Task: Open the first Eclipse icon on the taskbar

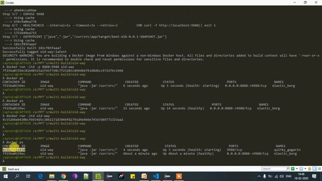Action: coord(110,176)
